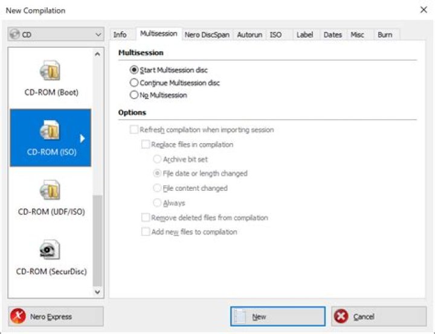Select Continue Multisession disc option
Screen dimensions: 435x334
pyautogui.click(x=134, y=83)
